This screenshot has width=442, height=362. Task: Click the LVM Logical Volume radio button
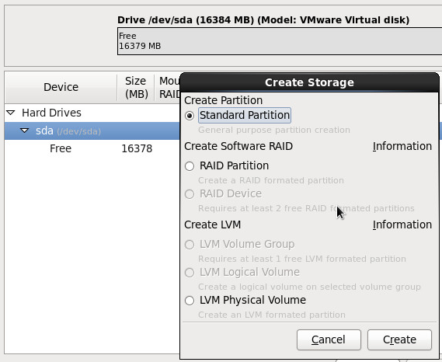click(190, 273)
